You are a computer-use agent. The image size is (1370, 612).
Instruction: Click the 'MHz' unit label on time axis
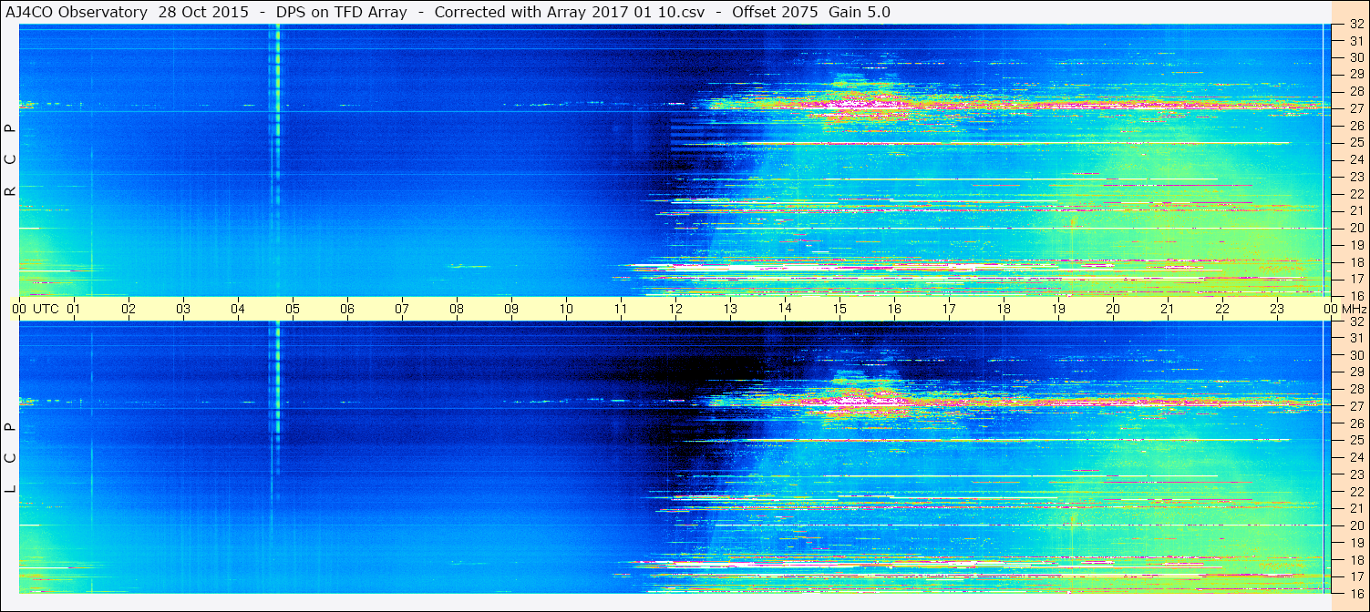coord(1353,309)
